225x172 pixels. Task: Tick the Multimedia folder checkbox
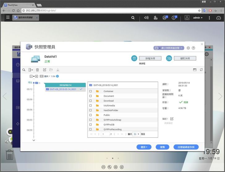tap(90, 106)
